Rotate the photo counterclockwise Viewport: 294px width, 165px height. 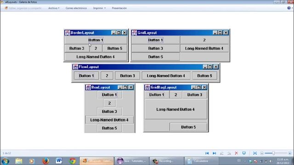pyautogui.click(x=221, y=153)
